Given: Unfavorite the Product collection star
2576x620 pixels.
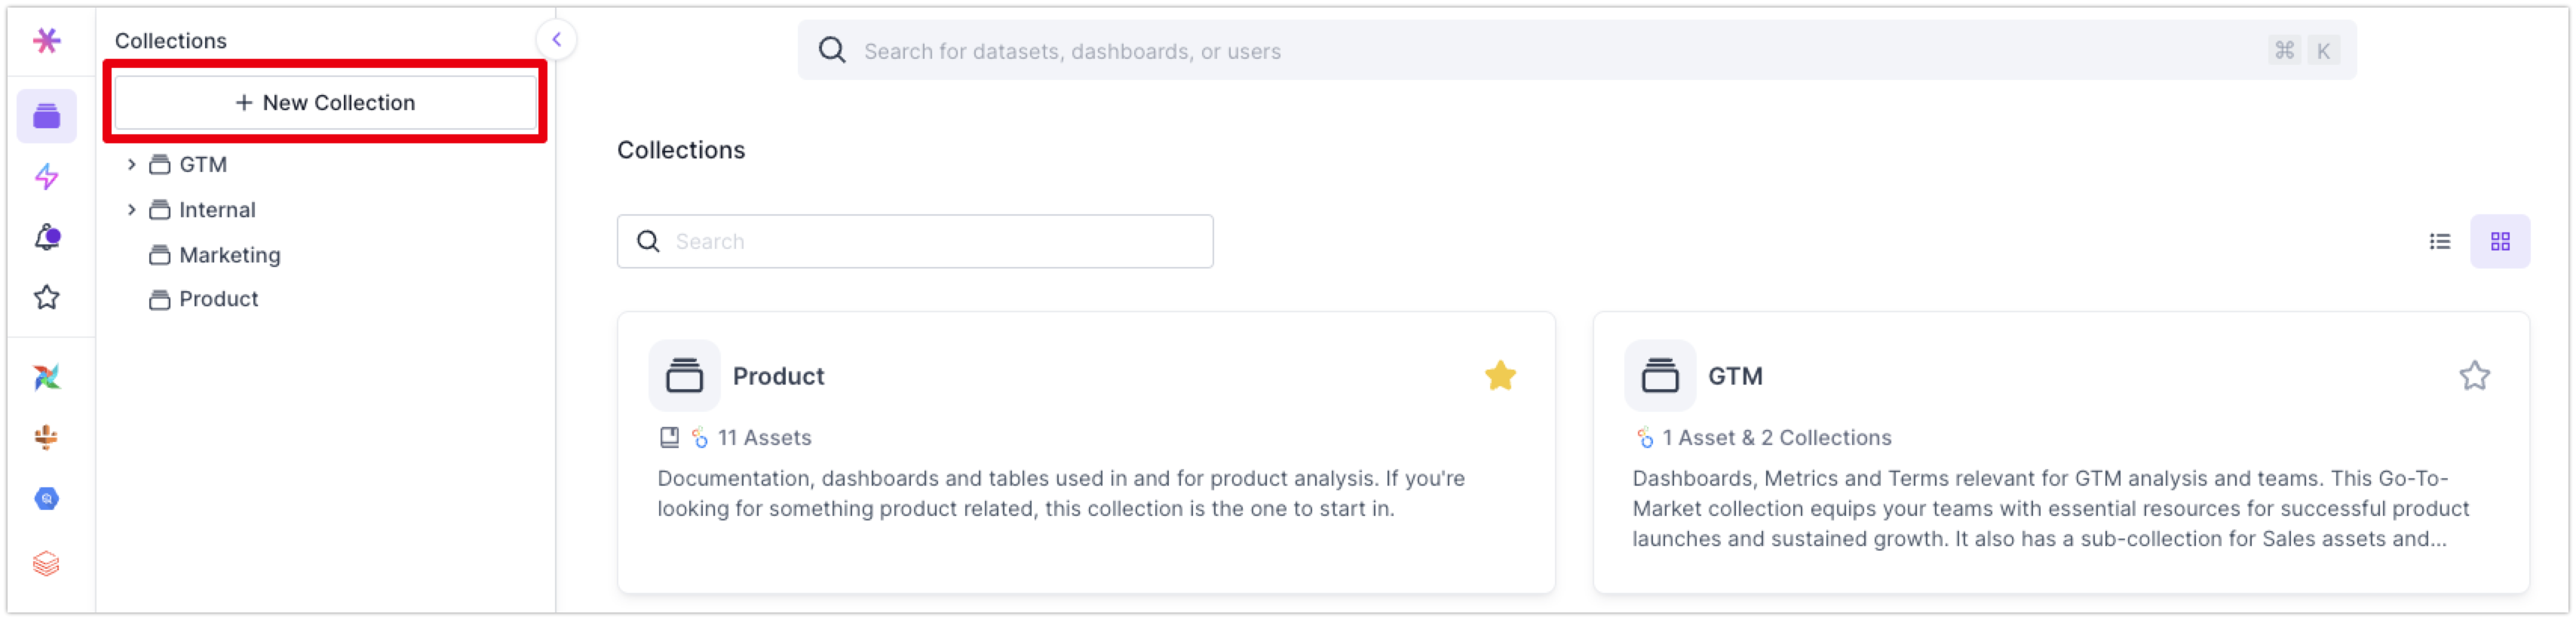Looking at the screenshot, I should (1500, 376).
